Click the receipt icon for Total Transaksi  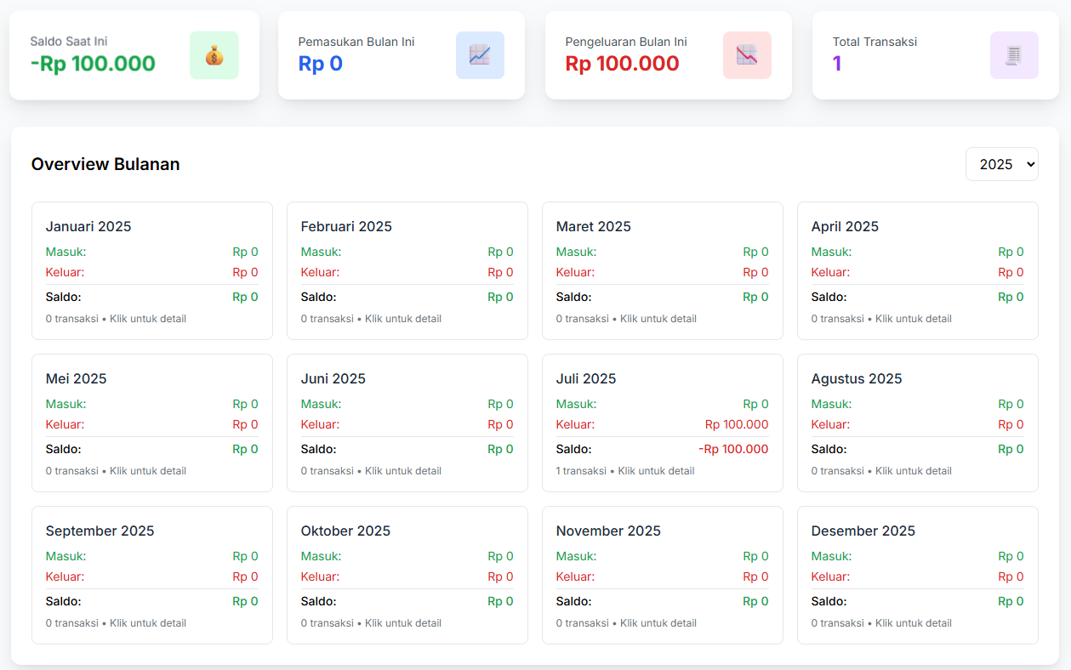(1014, 55)
